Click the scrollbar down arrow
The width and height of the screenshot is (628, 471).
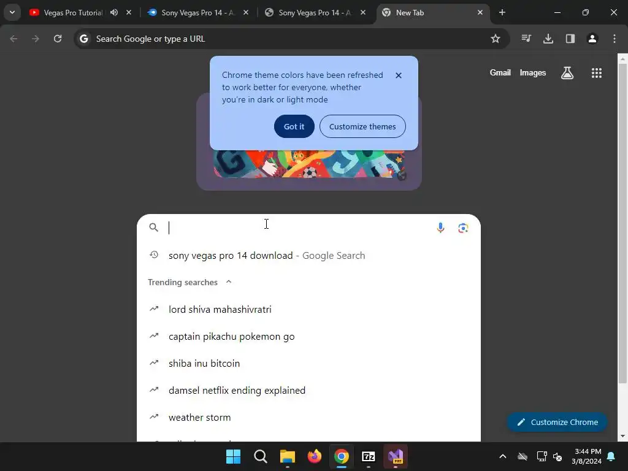click(x=622, y=436)
